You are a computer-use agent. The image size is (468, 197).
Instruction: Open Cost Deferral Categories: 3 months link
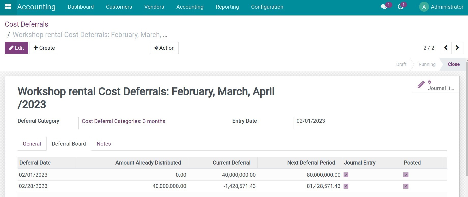tap(123, 121)
